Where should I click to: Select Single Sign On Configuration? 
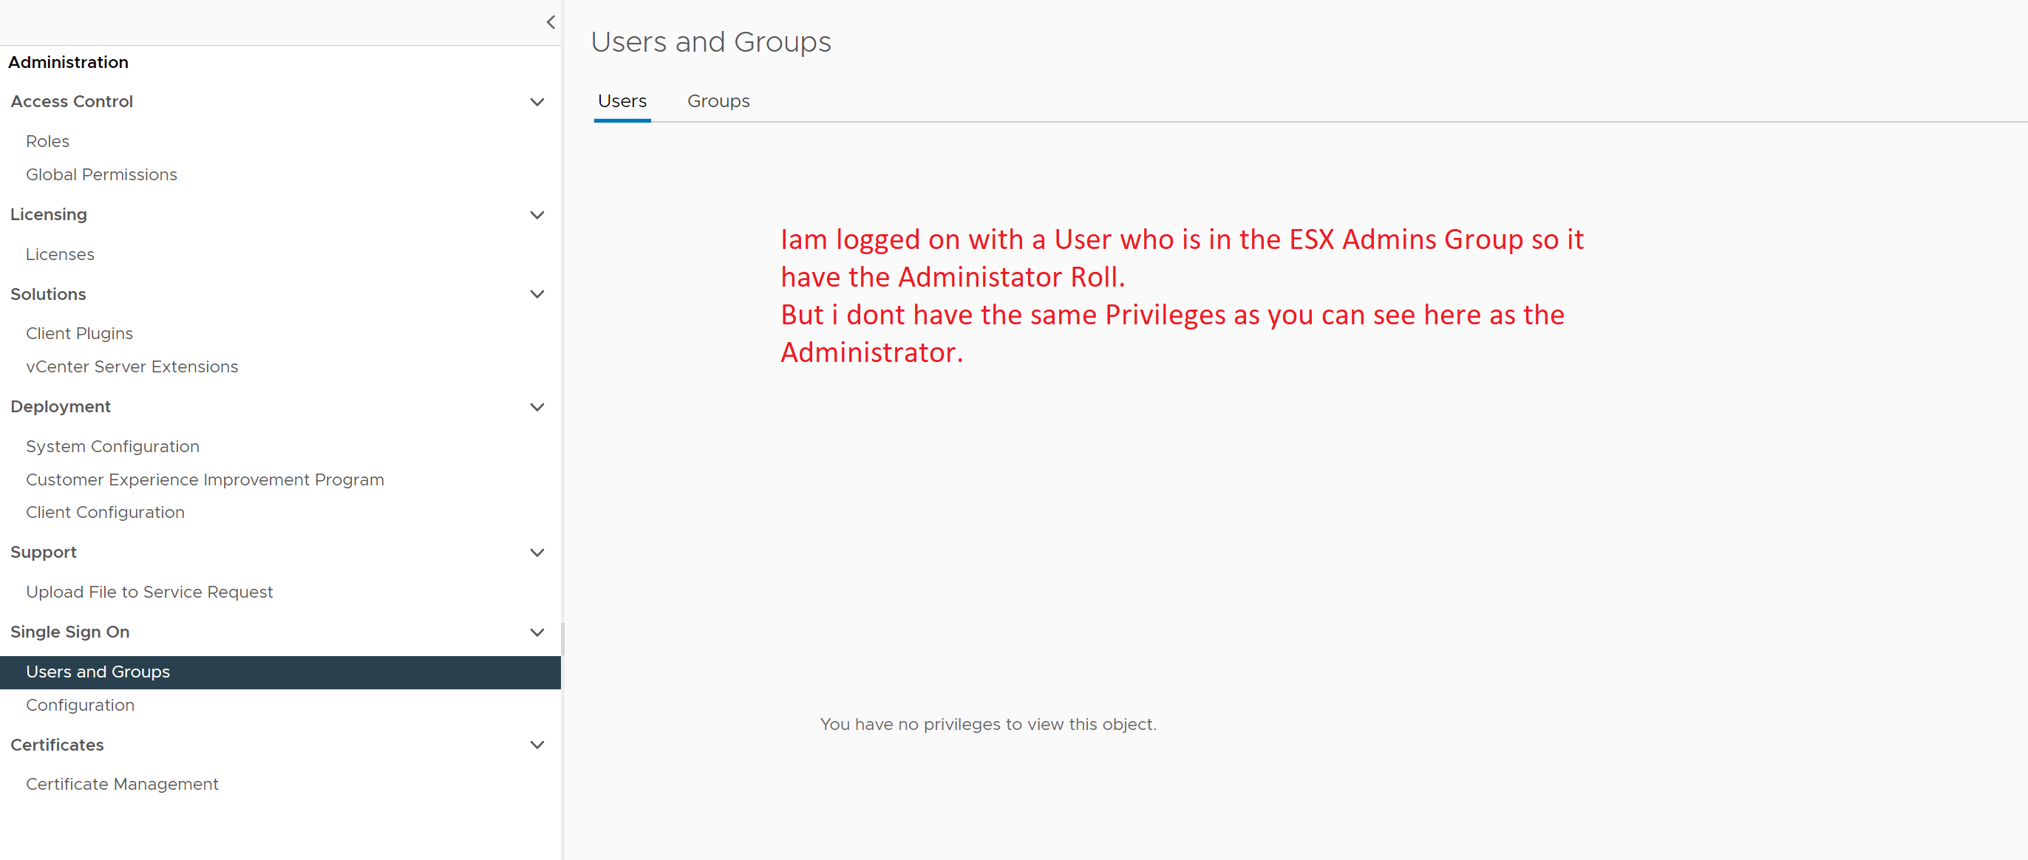click(80, 705)
